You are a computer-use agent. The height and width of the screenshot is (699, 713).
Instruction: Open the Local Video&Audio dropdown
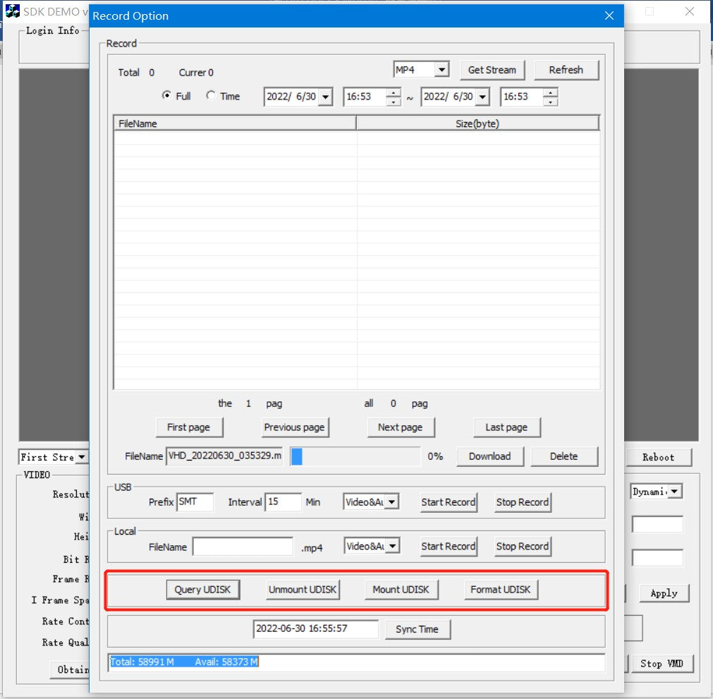[391, 546]
